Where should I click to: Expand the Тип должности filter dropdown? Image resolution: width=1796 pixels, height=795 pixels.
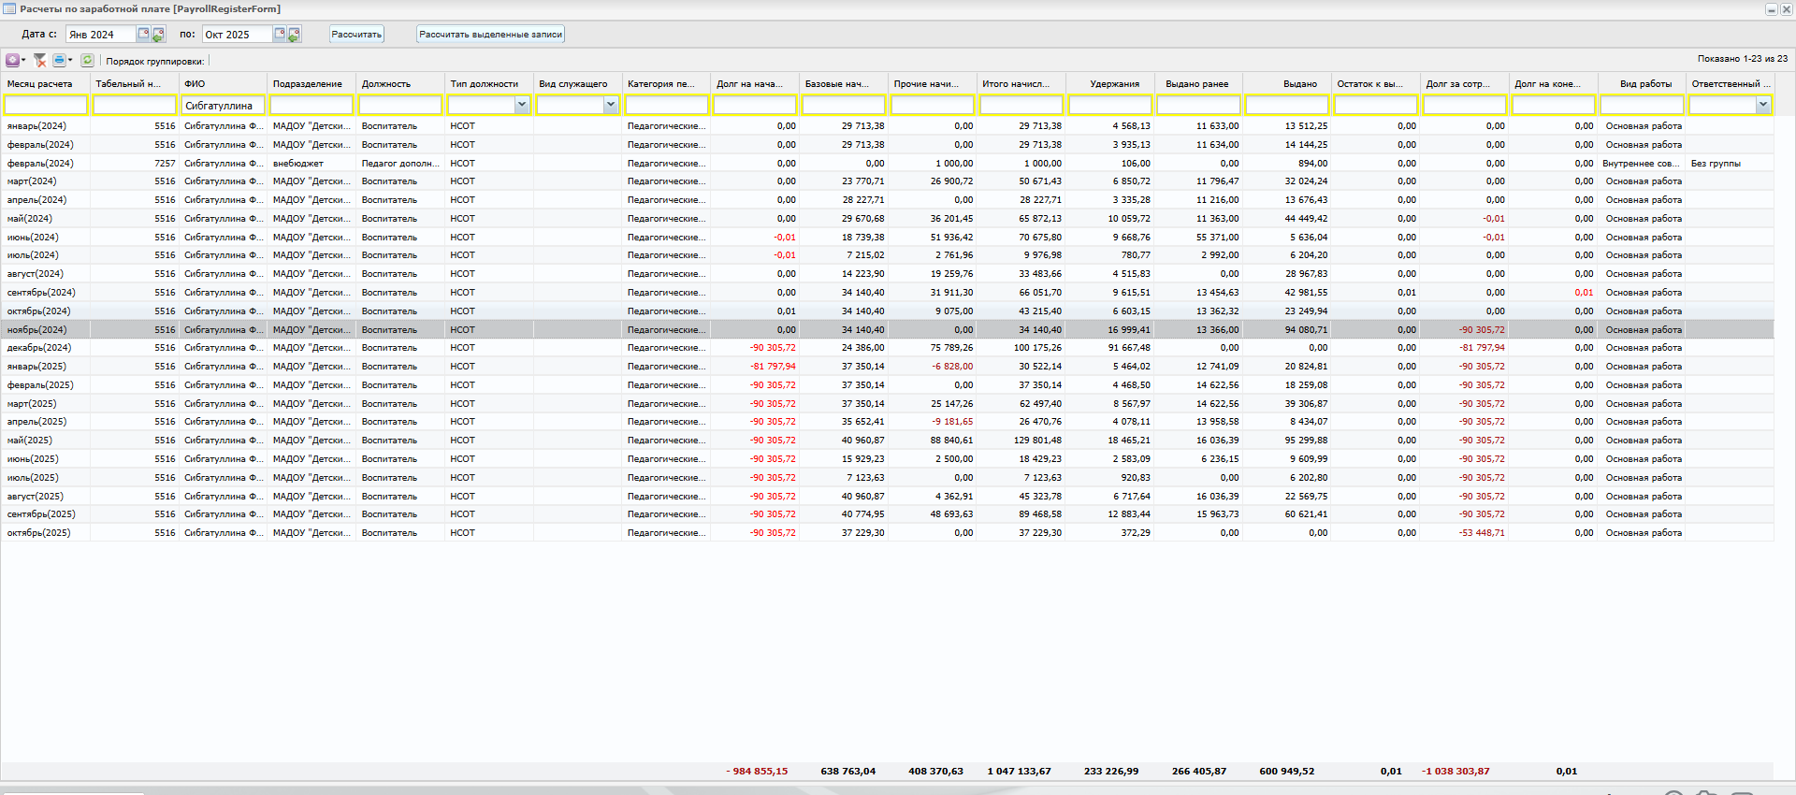click(522, 105)
